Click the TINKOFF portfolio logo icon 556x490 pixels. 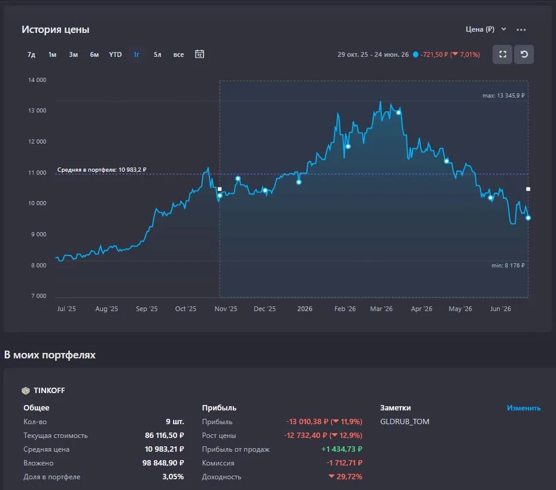(26, 390)
